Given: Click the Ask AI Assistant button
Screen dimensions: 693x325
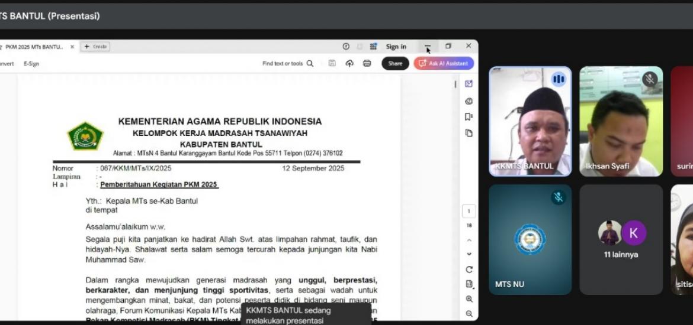Looking at the screenshot, I should 444,63.
